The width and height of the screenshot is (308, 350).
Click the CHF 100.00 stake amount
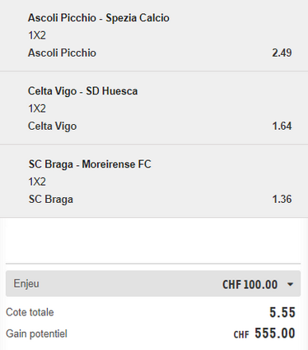click(250, 284)
